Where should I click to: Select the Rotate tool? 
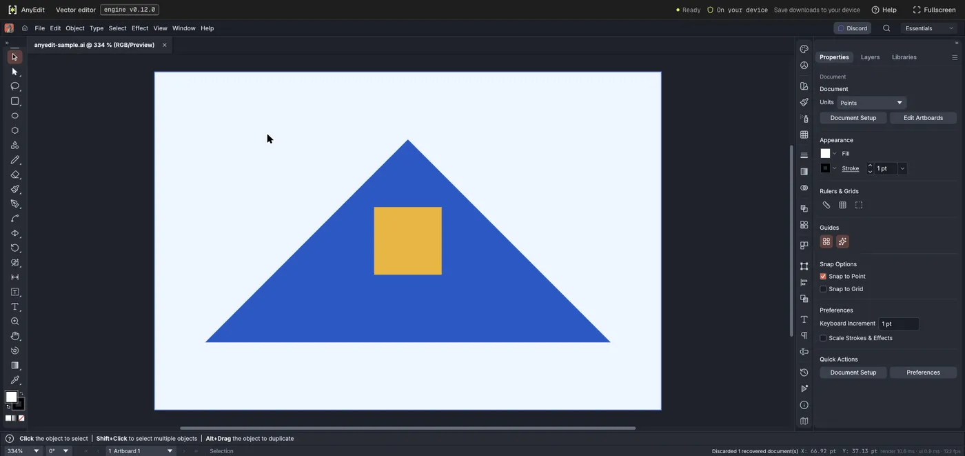14,248
